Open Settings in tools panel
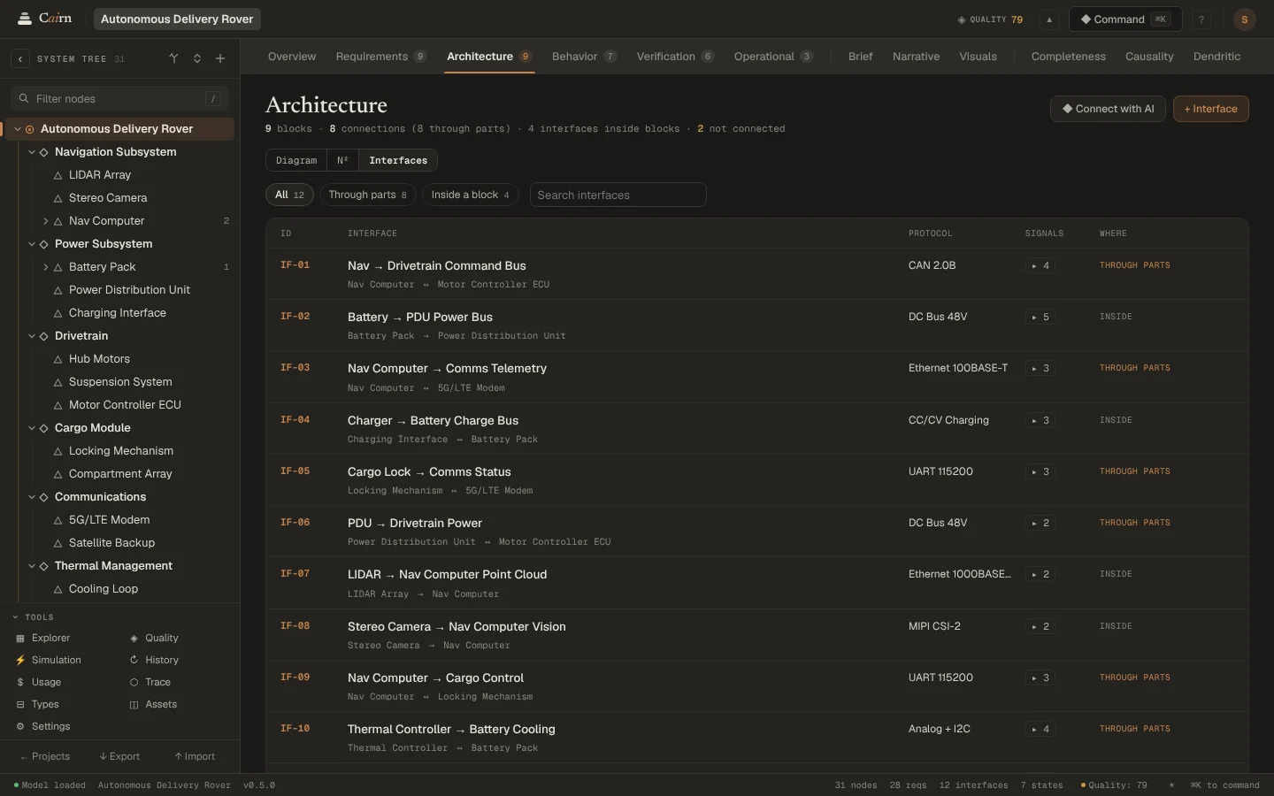1274x796 pixels. coord(43,726)
